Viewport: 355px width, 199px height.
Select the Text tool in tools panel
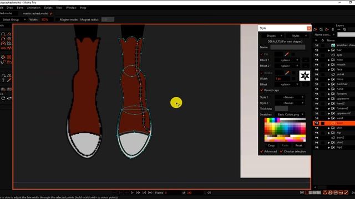3,80
